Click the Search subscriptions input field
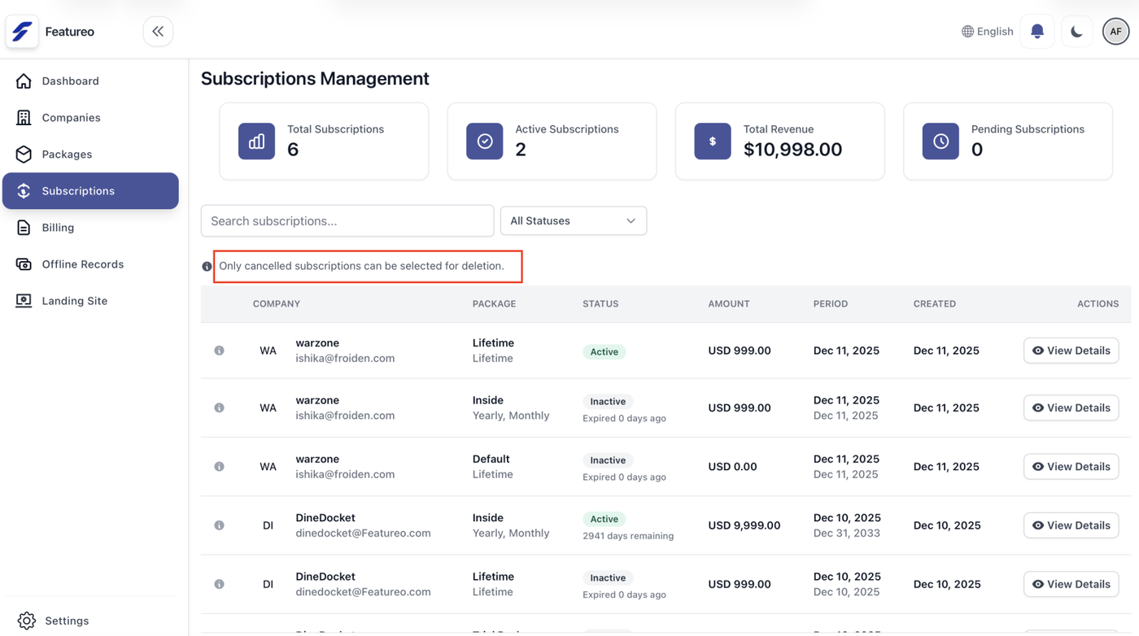 coord(347,221)
